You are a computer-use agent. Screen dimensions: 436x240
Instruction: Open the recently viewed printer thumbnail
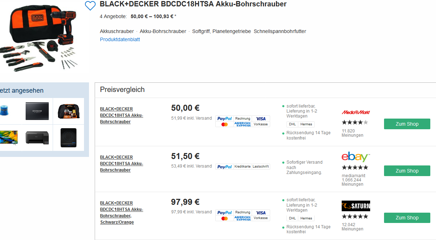coord(37,137)
